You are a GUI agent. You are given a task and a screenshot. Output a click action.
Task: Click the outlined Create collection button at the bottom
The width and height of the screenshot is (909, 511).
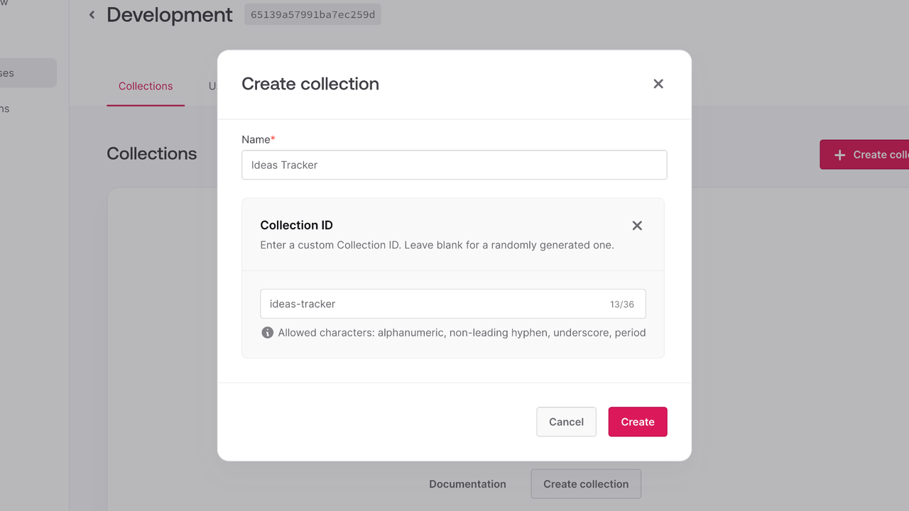point(585,484)
